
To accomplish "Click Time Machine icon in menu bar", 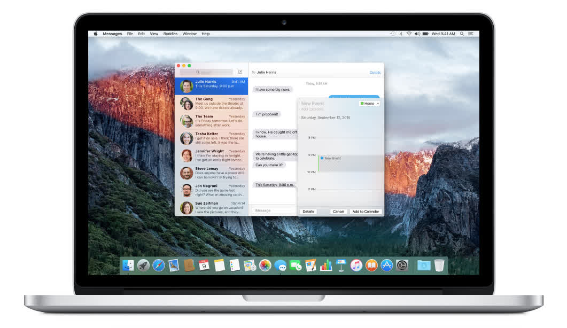I will [393, 34].
